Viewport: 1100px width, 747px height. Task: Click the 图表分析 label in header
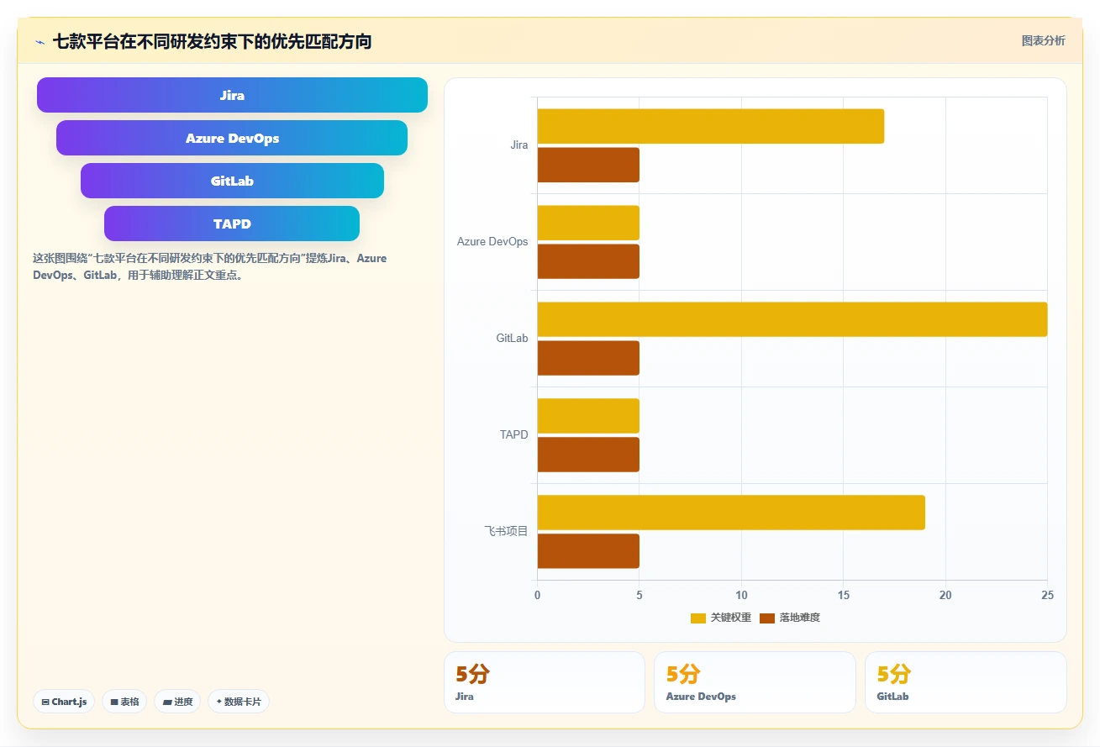1043,40
